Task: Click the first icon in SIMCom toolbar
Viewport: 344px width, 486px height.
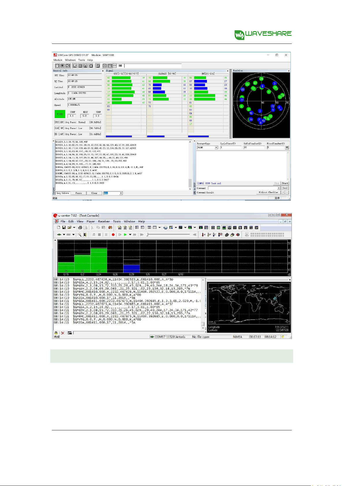Action: pos(57,66)
